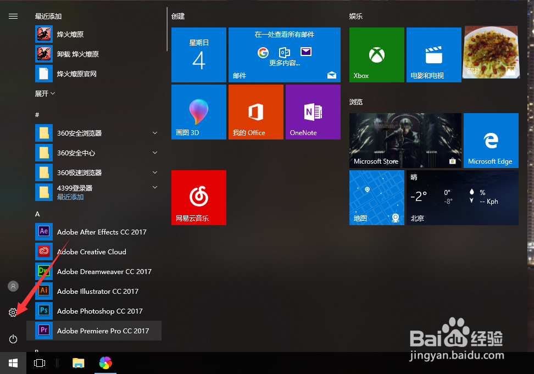534x374 pixels.
Task: Click the A letter index header
Action: (x=37, y=214)
